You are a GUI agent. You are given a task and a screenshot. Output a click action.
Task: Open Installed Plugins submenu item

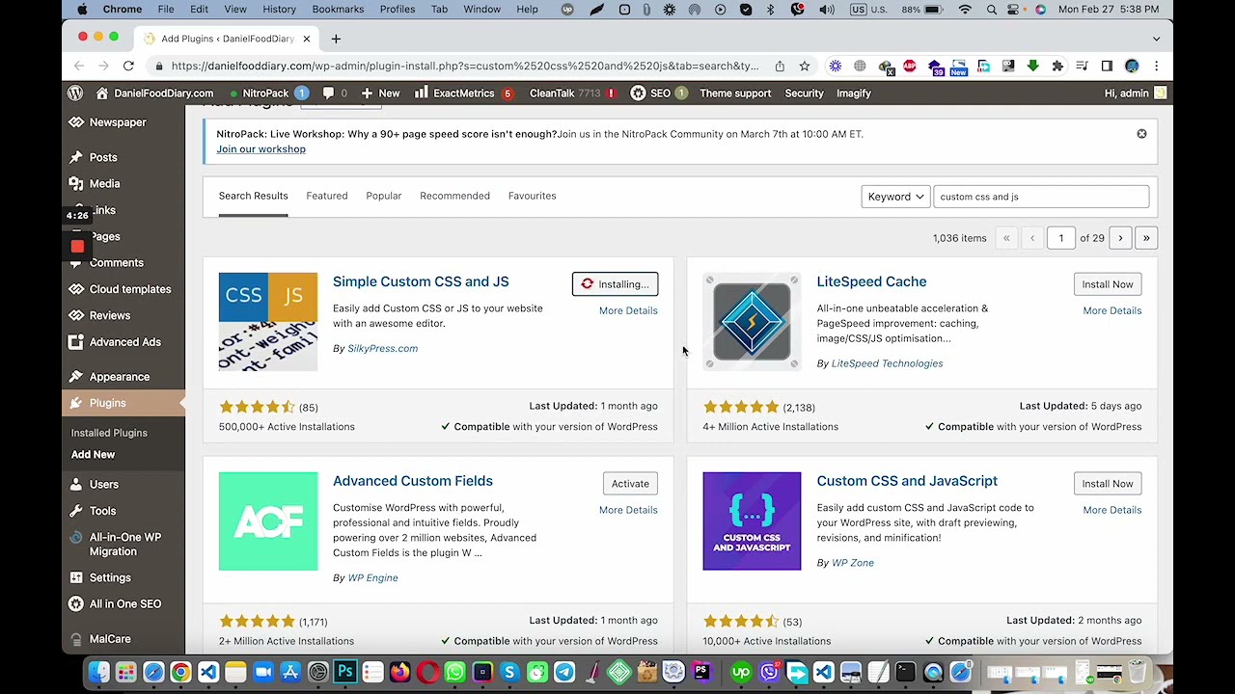109,433
